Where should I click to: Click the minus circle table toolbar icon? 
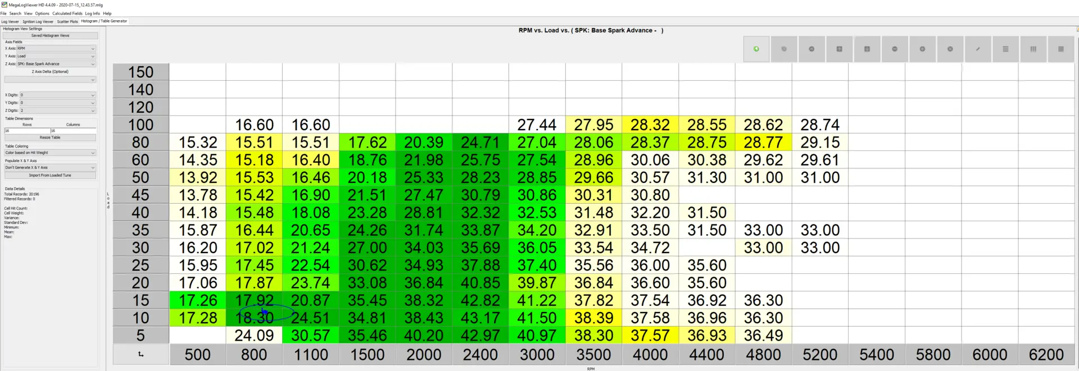point(895,49)
